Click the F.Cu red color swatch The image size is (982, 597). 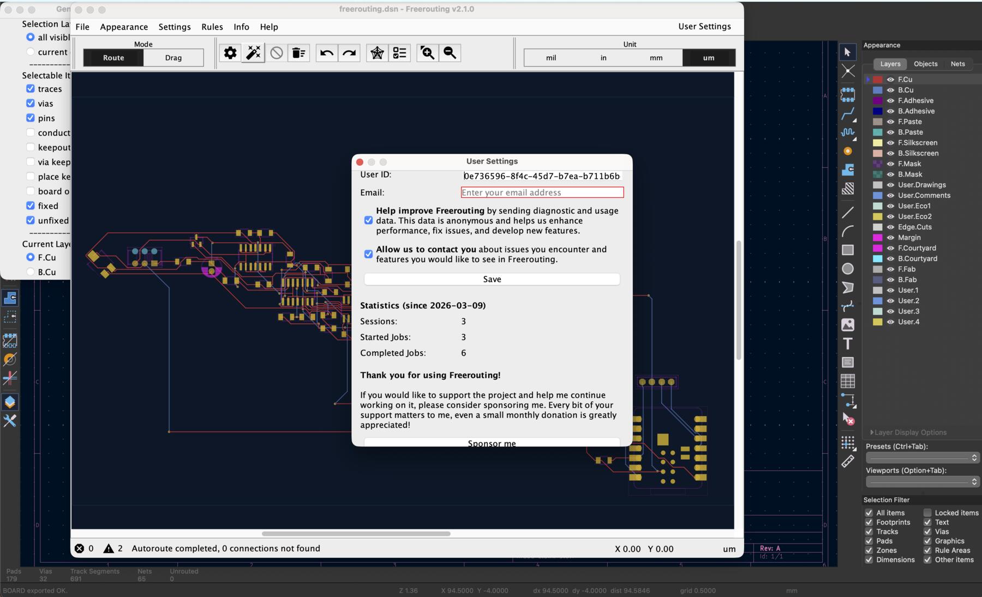(877, 80)
